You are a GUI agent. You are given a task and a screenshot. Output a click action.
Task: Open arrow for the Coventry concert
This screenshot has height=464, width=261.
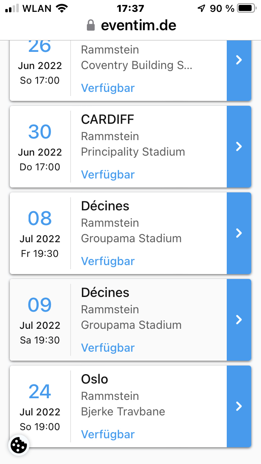click(x=239, y=60)
